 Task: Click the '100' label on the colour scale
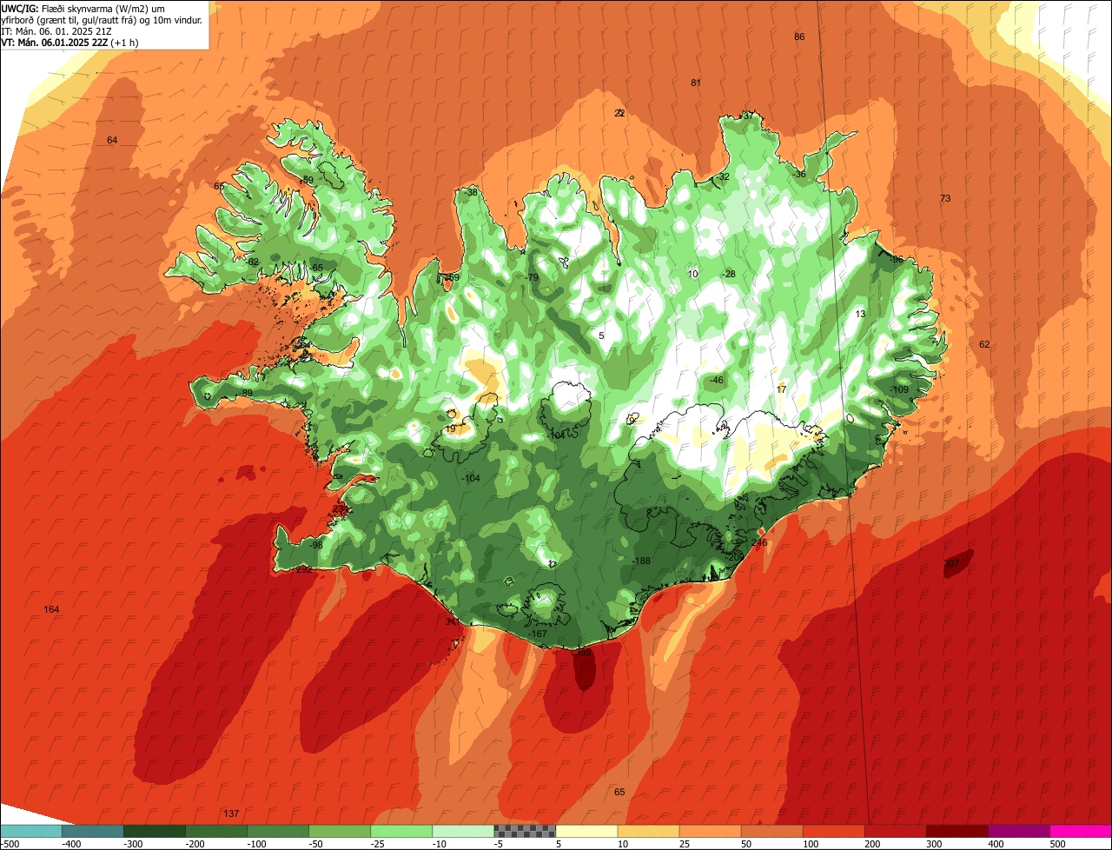click(811, 843)
